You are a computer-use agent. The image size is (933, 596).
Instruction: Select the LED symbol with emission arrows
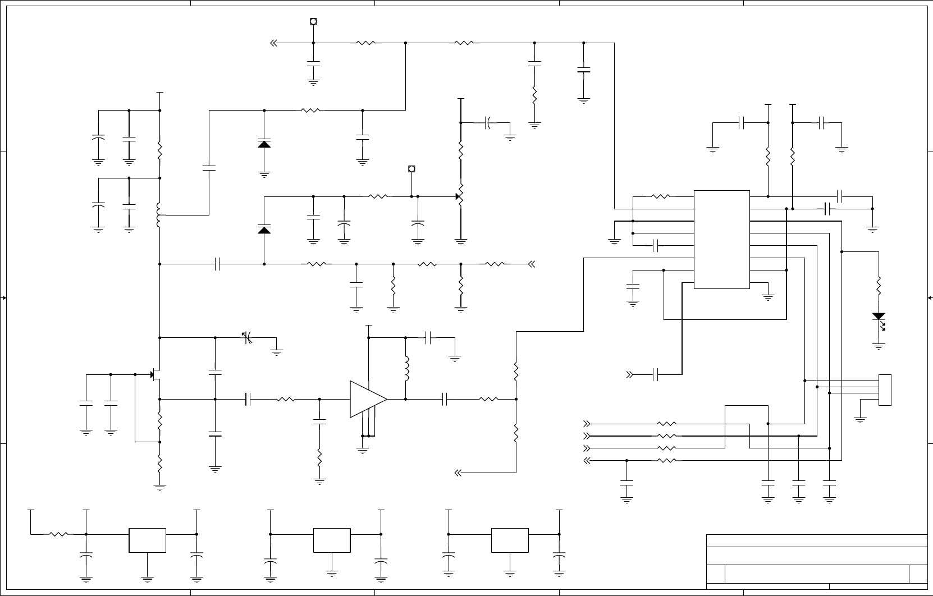[880, 321]
